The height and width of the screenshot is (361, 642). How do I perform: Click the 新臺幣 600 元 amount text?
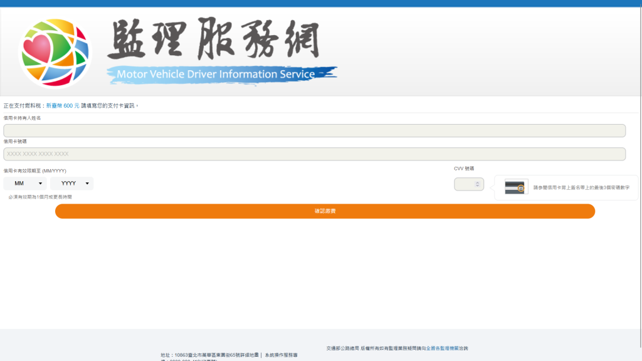point(63,105)
